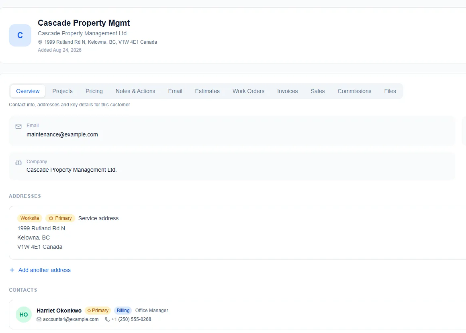Click the Cascade Property Mgmt heading
Viewport: 466px width, 333px height.
(84, 23)
